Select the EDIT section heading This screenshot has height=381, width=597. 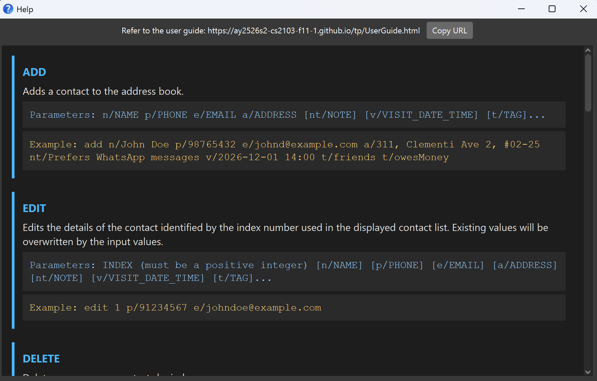tap(34, 208)
